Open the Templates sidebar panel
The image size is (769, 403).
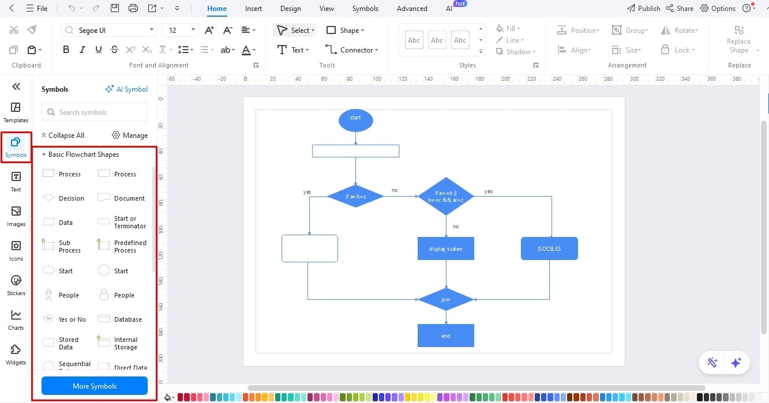(x=16, y=112)
